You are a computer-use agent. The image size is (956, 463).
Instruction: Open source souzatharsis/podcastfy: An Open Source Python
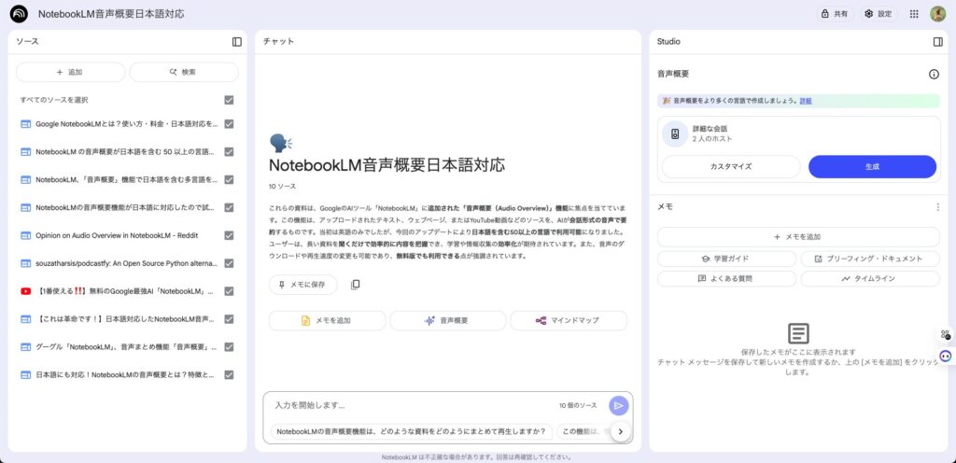[x=126, y=263]
